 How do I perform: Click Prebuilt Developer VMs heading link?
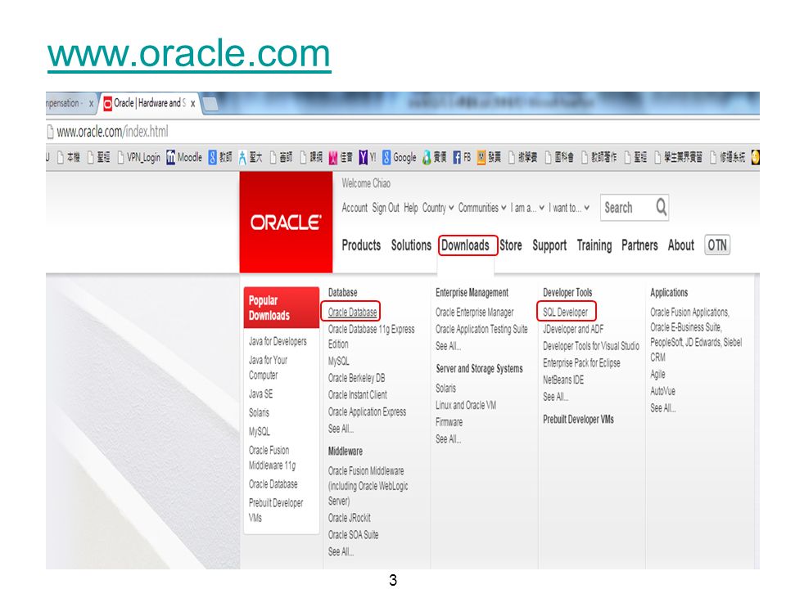click(578, 419)
